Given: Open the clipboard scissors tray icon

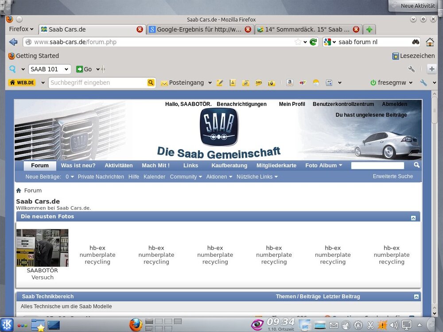Looking at the screenshot, I should tap(370, 325).
